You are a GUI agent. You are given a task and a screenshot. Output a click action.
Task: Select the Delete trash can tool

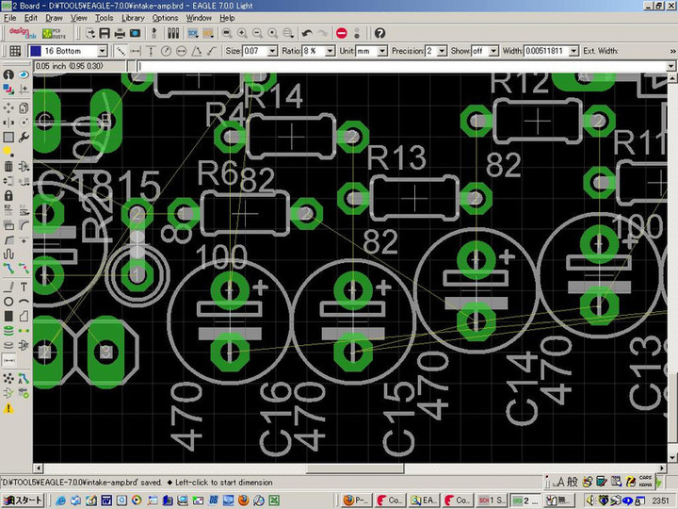(x=8, y=167)
